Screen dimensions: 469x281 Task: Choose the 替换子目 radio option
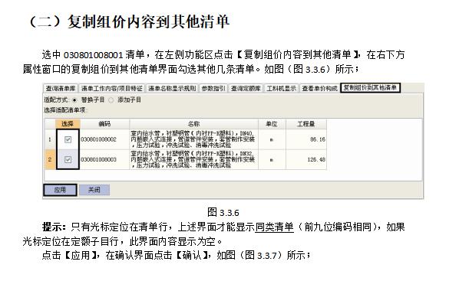[74, 100]
